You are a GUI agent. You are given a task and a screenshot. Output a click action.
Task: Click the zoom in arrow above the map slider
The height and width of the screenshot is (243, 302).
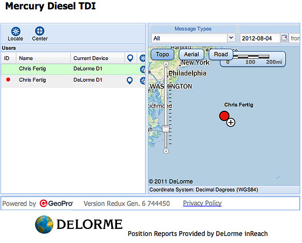(166, 64)
